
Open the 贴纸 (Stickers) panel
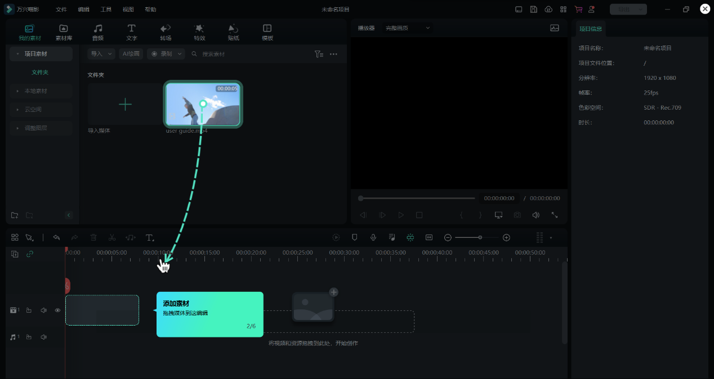(x=233, y=32)
